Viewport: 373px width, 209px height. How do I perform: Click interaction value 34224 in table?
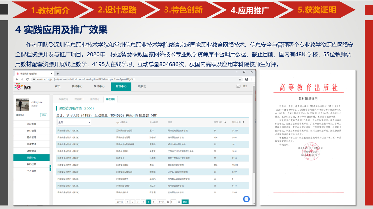(235, 131)
